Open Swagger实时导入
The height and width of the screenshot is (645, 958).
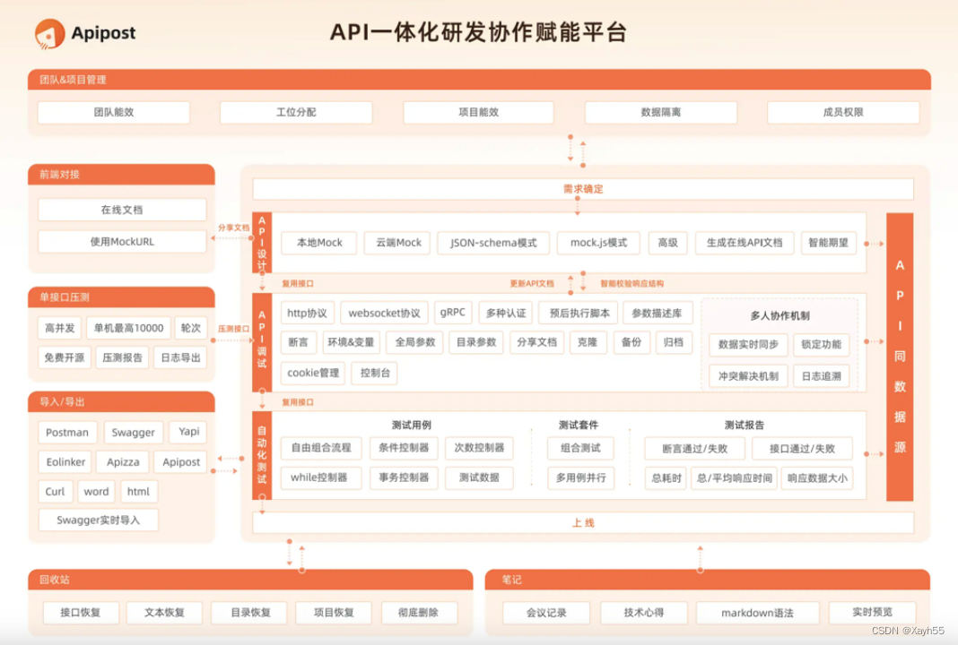tap(98, 520)
